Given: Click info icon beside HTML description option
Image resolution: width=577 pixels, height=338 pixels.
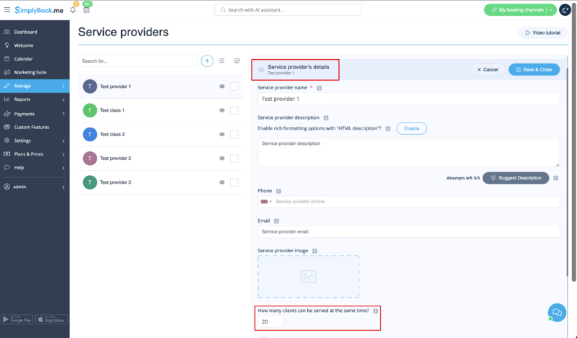Looking at the screenshot, I should [x=388, y=129].
